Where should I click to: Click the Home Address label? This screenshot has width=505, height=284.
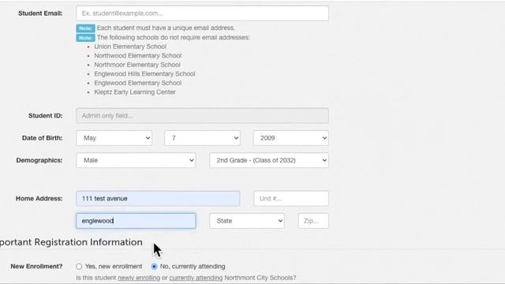point(39,199)
